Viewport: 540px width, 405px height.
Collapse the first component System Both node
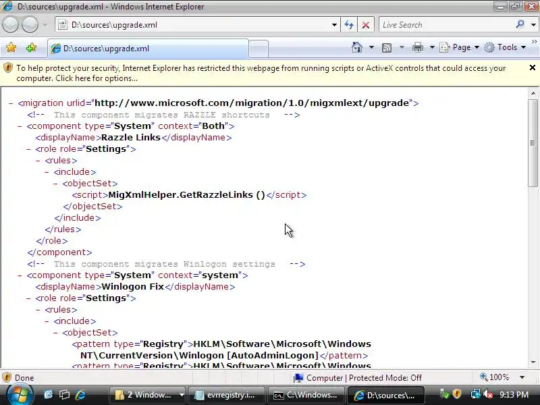pos(20,126)
